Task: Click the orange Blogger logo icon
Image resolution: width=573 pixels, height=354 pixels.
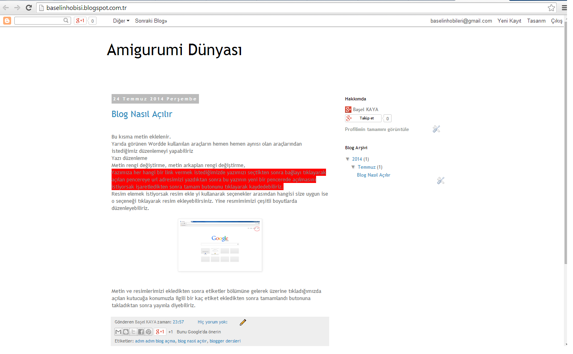Action: (x=7, y=21)
